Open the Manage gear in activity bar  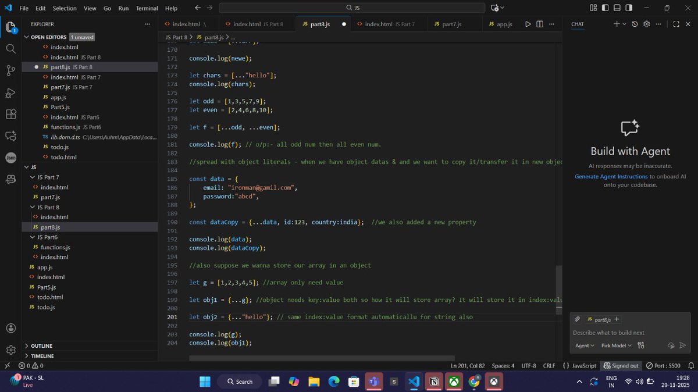point(10,350)
